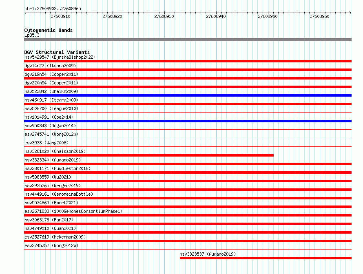Select nsv3281020 (Chaisson2019) label
Viewport: 363px width, 274px height.
pyautogui.click(x=55, y=151)
